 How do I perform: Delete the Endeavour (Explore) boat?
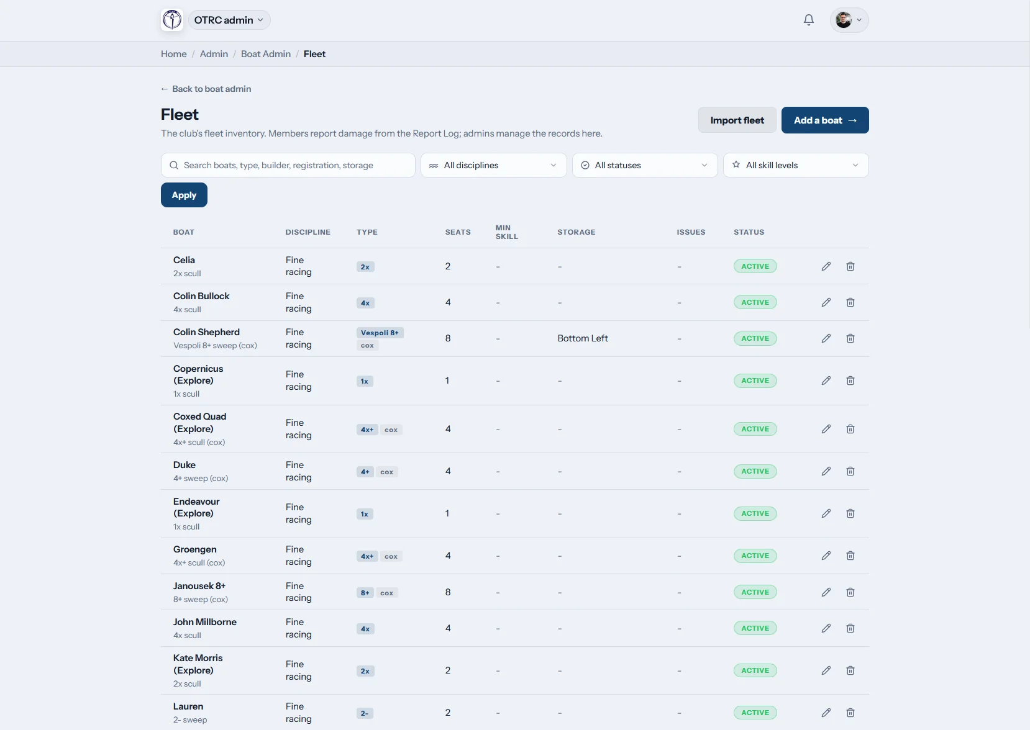pyautogui.click(x=850, y=513)
